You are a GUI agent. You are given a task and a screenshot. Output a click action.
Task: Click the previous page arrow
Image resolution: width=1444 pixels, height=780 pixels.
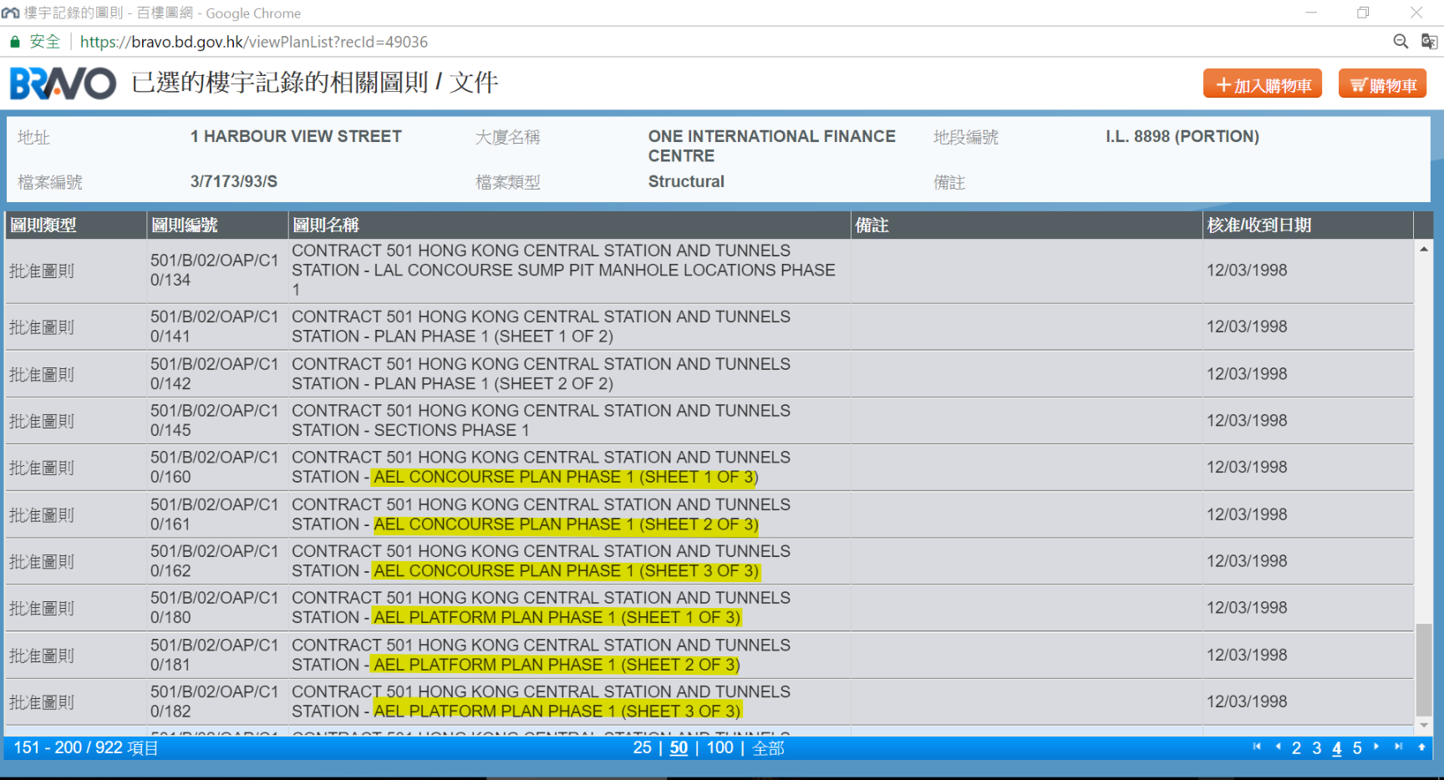pyautogui.click(x=1278, y=747)
